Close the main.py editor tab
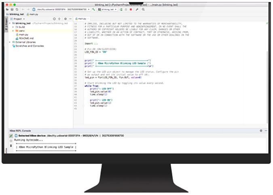 (x=88, y=19)
